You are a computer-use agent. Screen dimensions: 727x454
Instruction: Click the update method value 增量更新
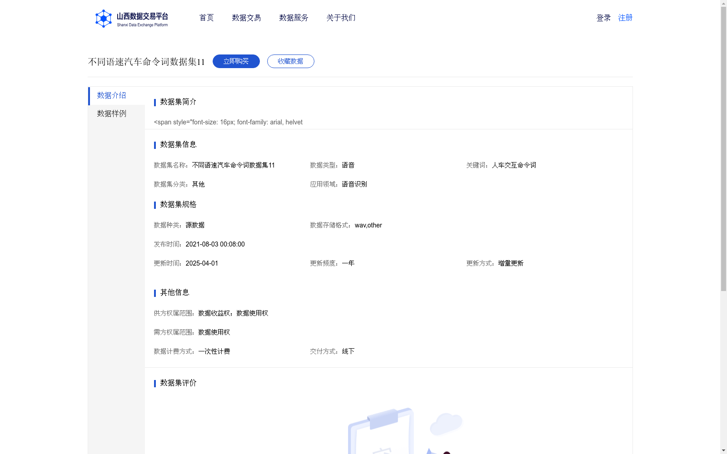point(511,263)
